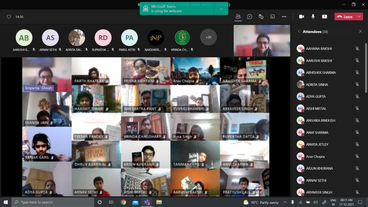Open Task View from the taskbar
368x207 pixels.
[x=111, y=202]
